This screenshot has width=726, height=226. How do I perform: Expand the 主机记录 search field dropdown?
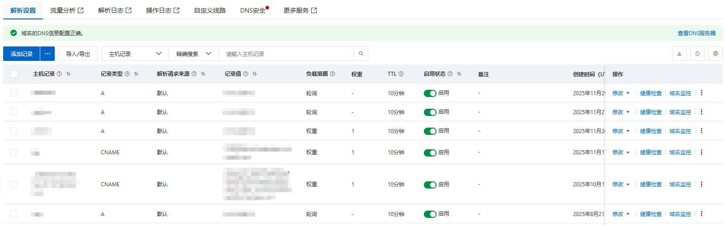(135, 54)
